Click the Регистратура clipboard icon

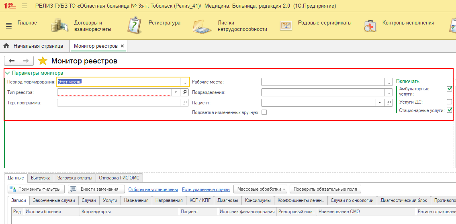point(134,26)
